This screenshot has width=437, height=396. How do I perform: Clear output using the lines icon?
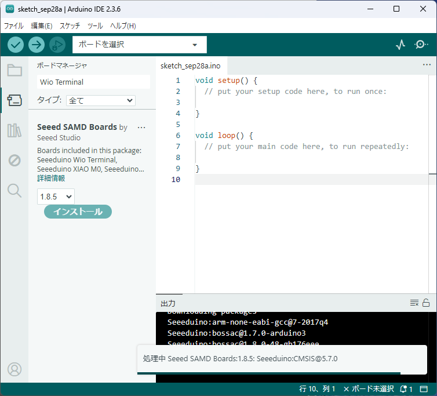click(414, 303)
